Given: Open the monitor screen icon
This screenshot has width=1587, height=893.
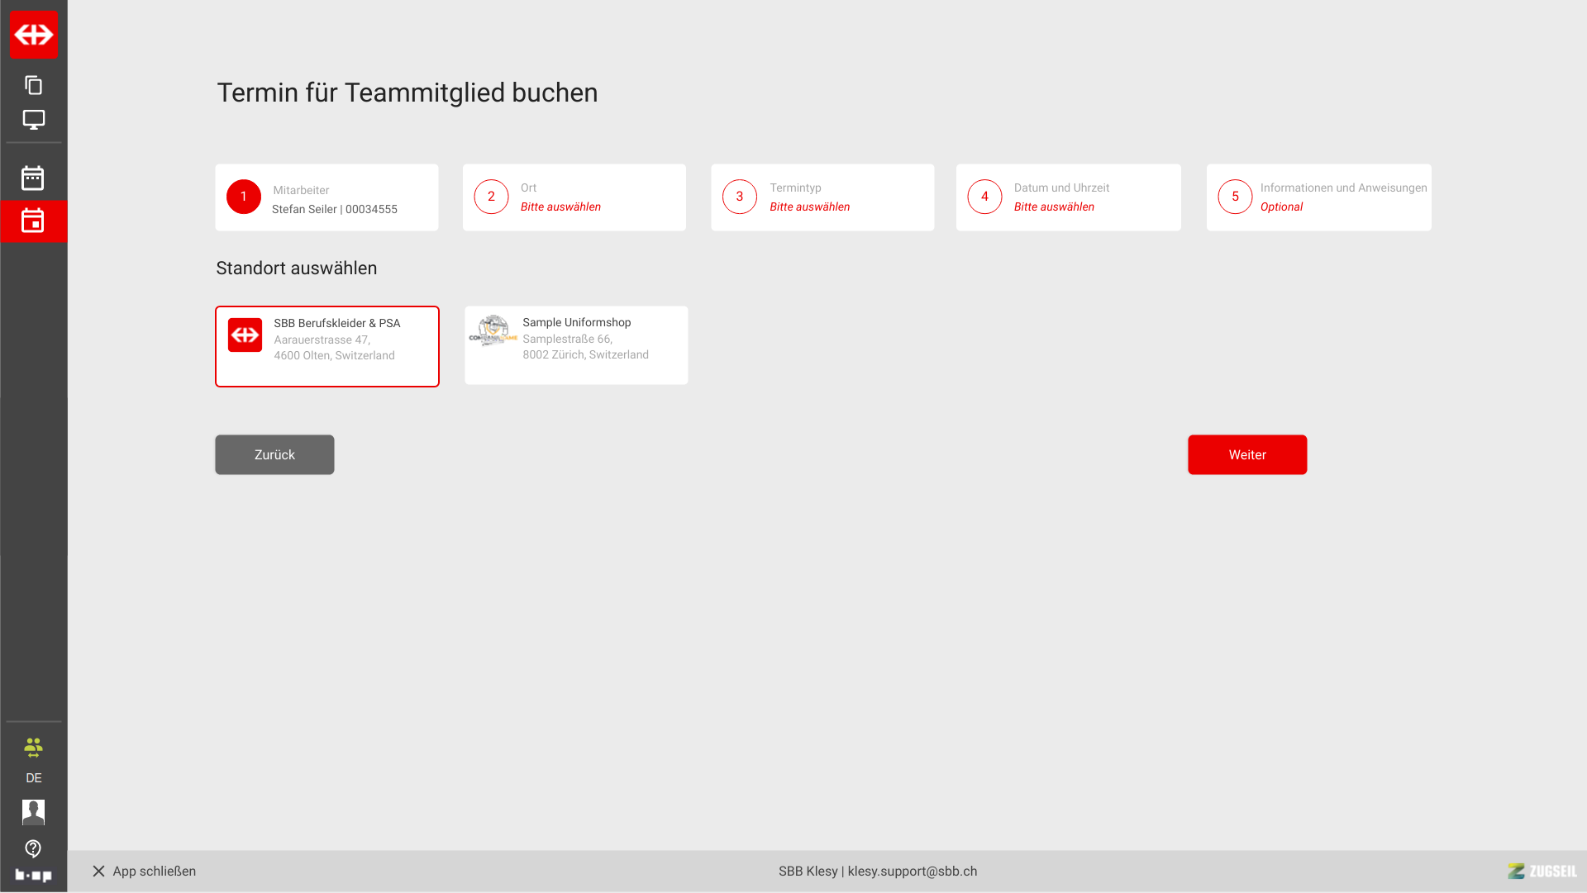Looking at the screenshot, I should pyautogui.click(x=33, y=120).
